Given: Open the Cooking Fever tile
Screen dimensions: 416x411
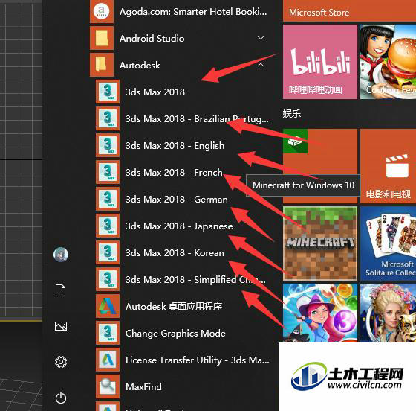Looking at the screenshot, I should coord(388,62).
